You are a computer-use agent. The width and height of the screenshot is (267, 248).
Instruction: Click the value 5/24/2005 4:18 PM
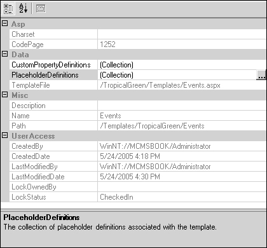click(130, 156)
